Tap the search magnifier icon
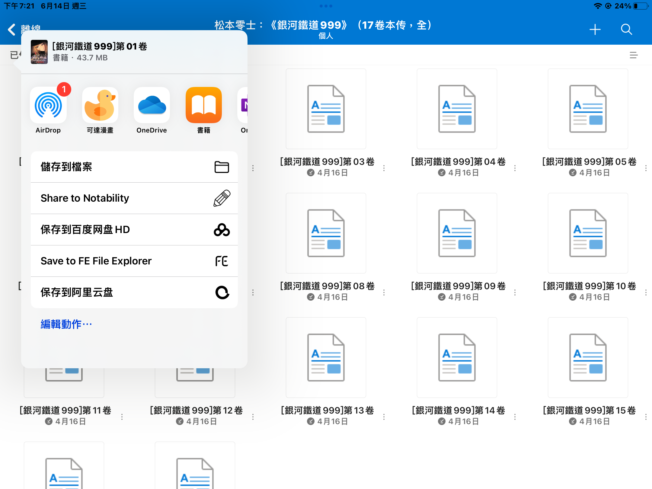The width and height of the screenshot is (652, 489). pos(626,30)
